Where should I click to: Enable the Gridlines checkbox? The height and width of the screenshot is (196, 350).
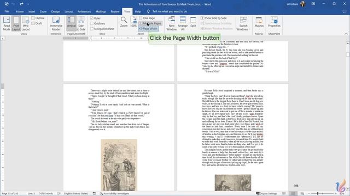92,23
